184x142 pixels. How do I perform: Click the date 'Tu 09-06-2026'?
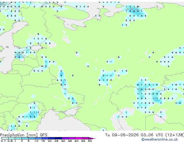pyautogui.click(x=122, y=135)
